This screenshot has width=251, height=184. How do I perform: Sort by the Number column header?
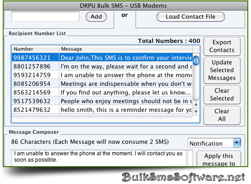(x=36, y=49)
